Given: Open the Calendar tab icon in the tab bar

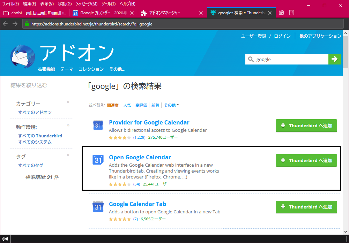Looking at the screenshot, I should click(x=281, y=13).
